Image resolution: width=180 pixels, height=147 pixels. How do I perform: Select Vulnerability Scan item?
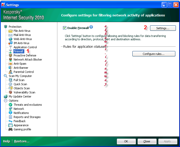point(24,92)
